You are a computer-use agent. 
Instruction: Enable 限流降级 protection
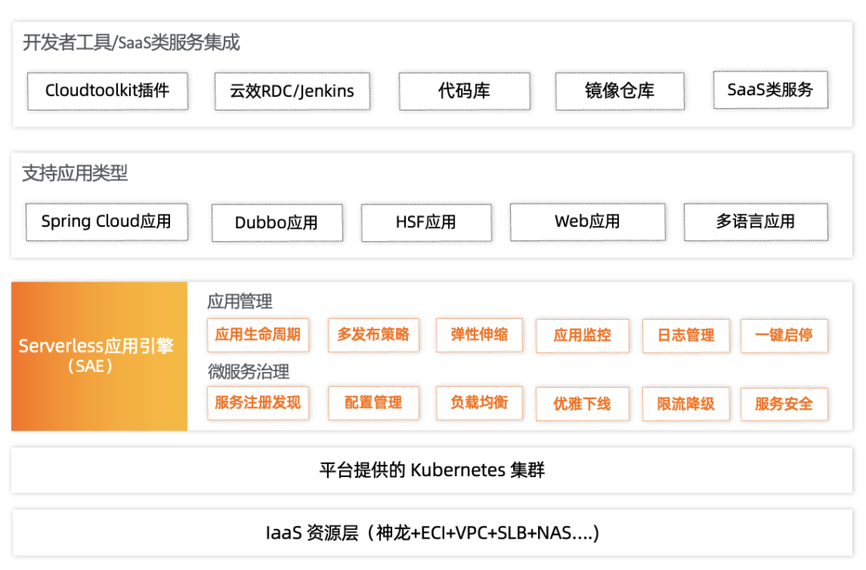pos(685,404)
